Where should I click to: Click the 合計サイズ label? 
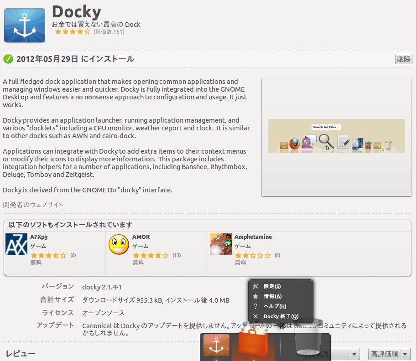pyautogui.click(x=57, y=299)
